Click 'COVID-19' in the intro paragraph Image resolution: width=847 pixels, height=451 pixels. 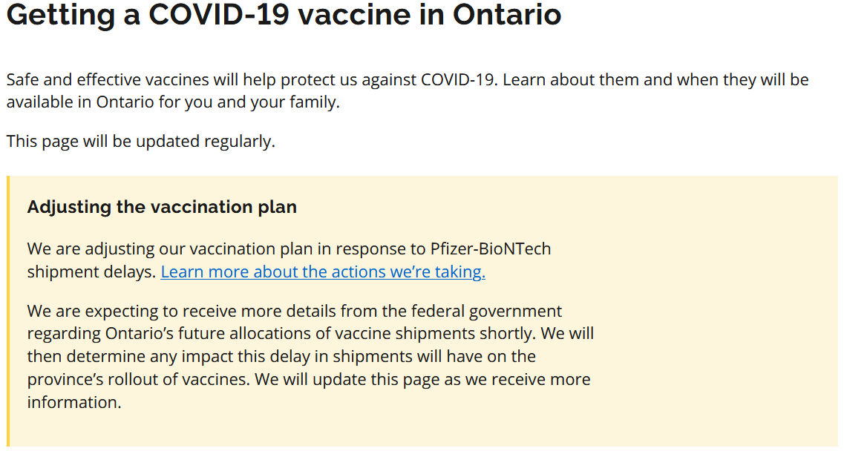458,79
